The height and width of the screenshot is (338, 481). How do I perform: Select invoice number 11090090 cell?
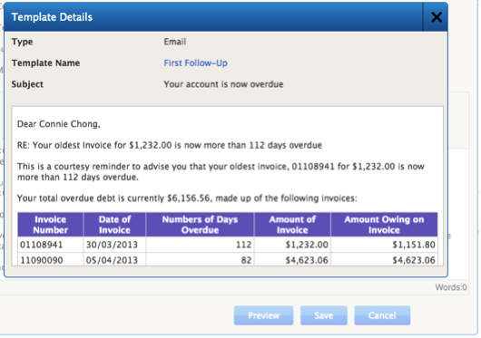[x=50, y=260]
